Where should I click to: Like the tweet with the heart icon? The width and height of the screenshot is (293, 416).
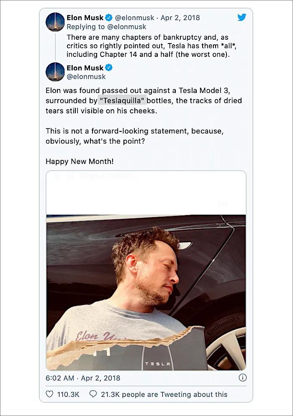49,394
